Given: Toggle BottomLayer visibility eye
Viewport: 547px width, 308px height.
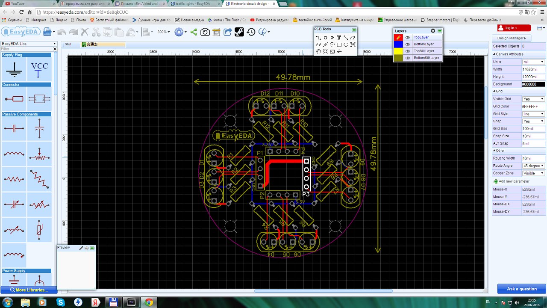Looking at the screenshot, I should [x=408, y=44].
